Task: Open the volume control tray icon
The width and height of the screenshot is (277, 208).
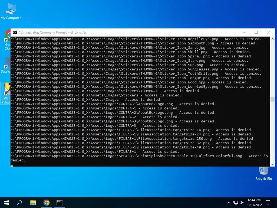Action: click(x=242, y=203)
